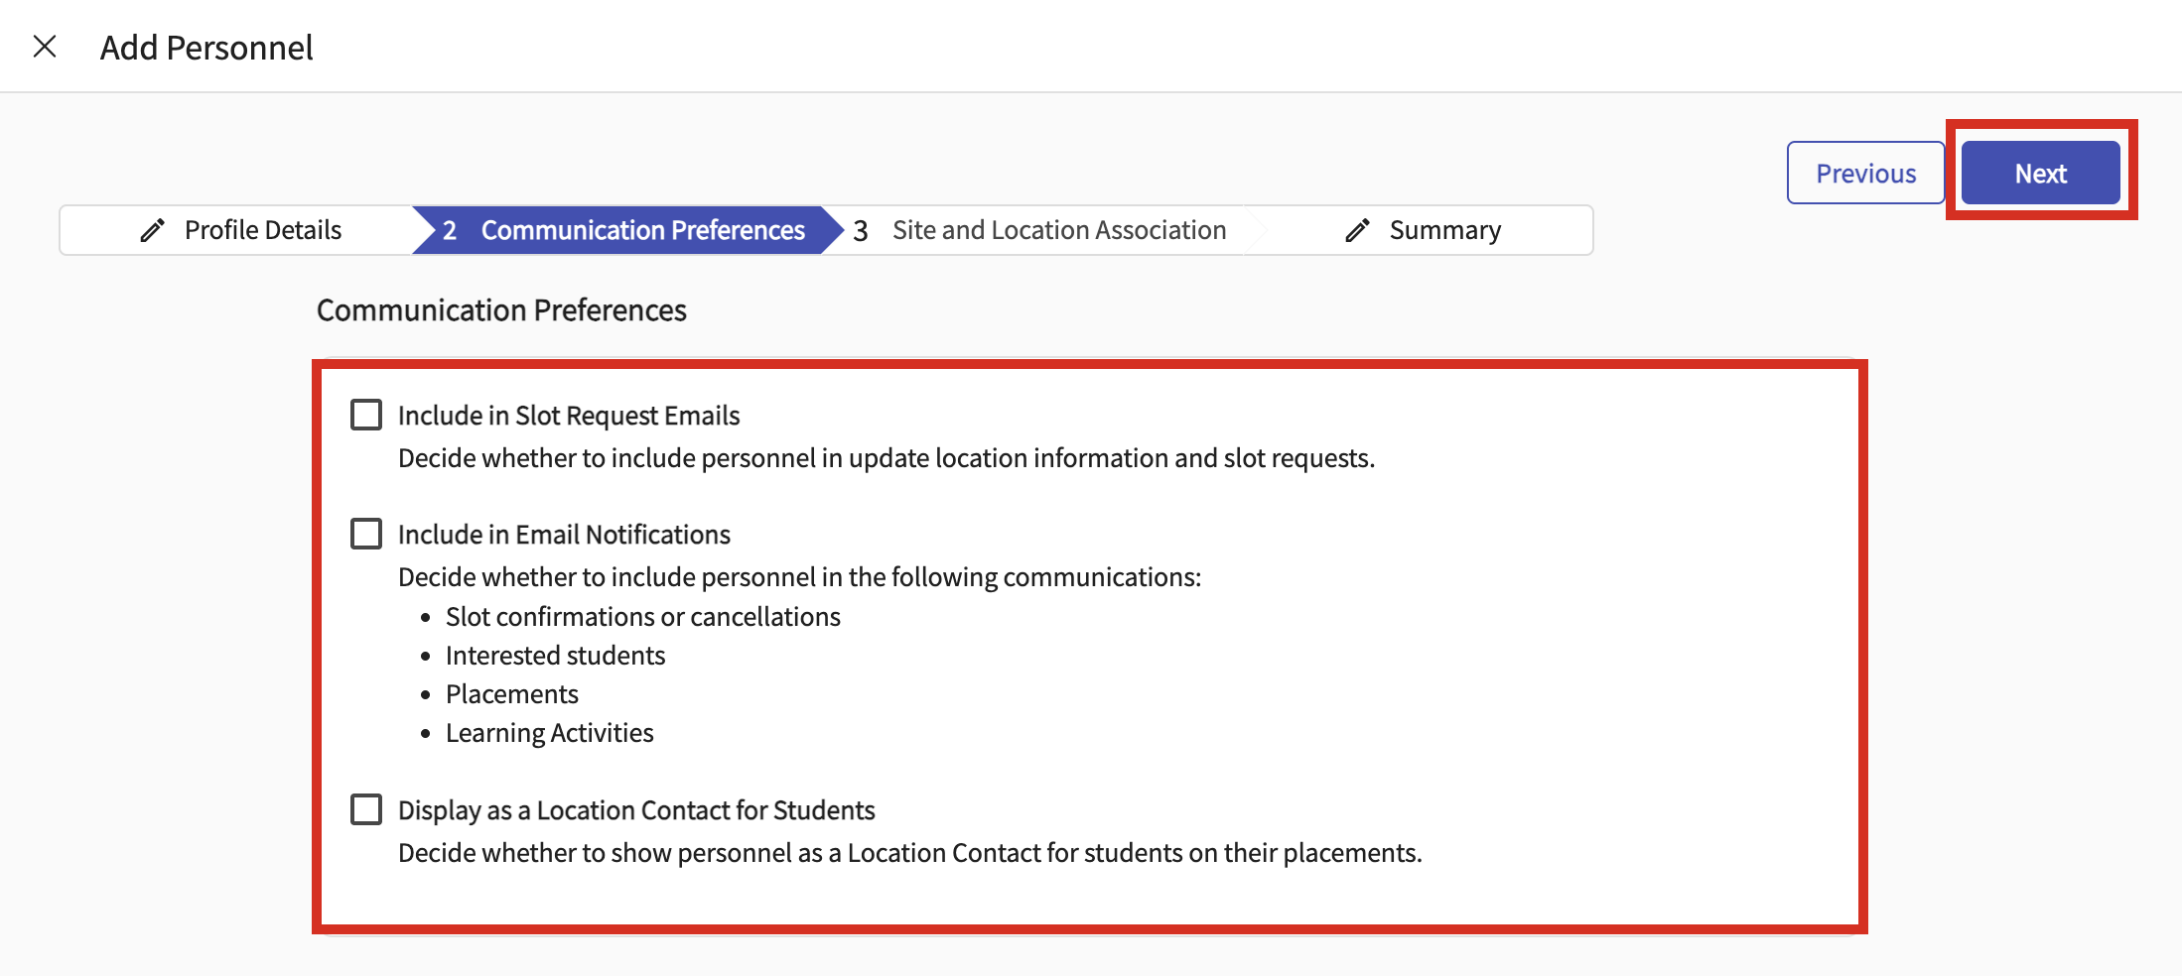Go to the Profile Details step label
The width and height of the screenshot is (2182, 976).
[x=263, y=230]
